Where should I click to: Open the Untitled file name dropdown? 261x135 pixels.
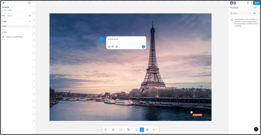click(12, 7)
